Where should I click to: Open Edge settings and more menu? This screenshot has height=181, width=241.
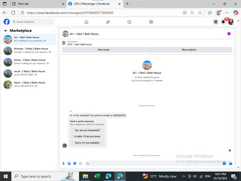pyautogui.click(x=227, y=13)
